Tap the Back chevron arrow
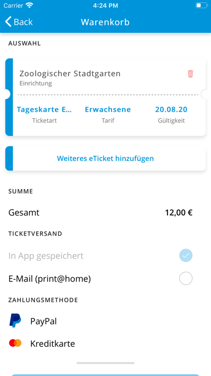This screenshot has width=211, height=376. pos(8,22)
